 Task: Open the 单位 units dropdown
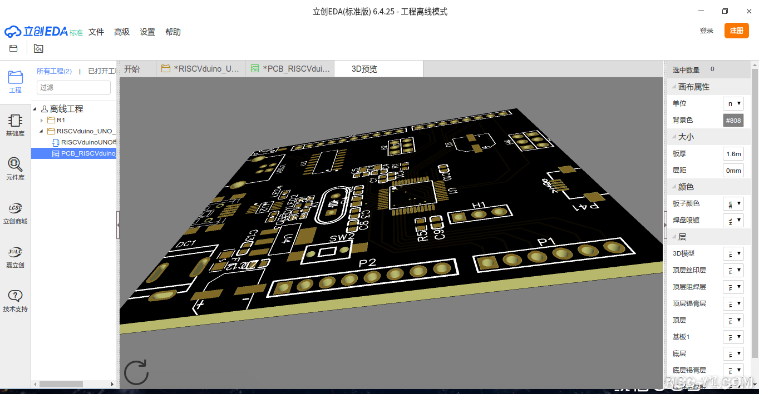(733, 103)
